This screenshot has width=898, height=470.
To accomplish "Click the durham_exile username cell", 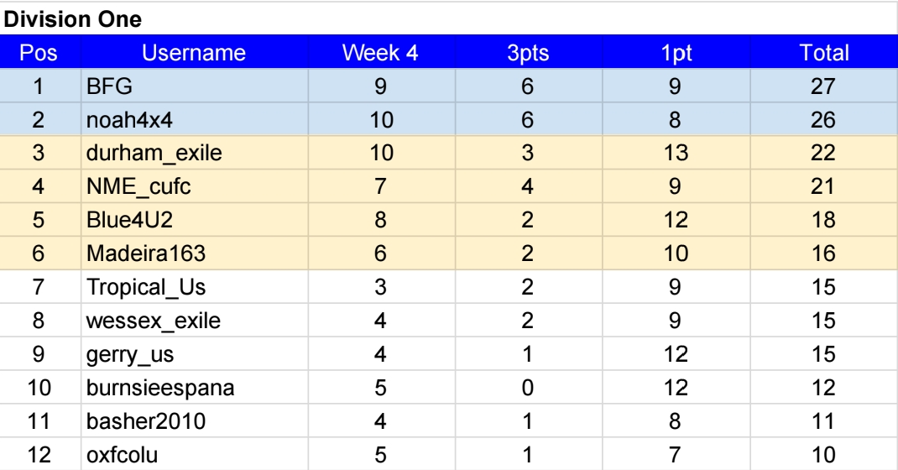I will pos(194,153).
